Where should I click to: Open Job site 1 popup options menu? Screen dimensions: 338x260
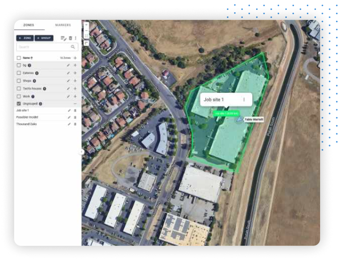click(244, 99)
